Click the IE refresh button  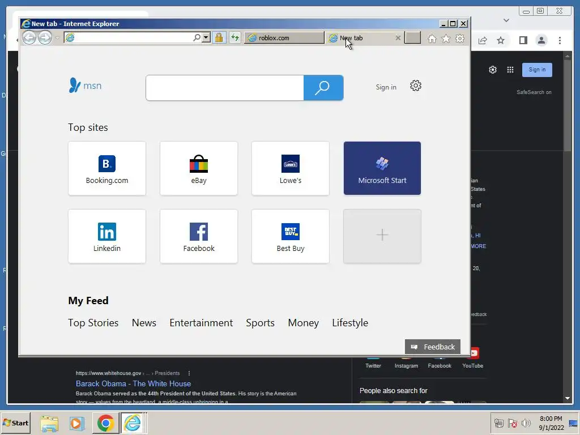click(235, 37)
